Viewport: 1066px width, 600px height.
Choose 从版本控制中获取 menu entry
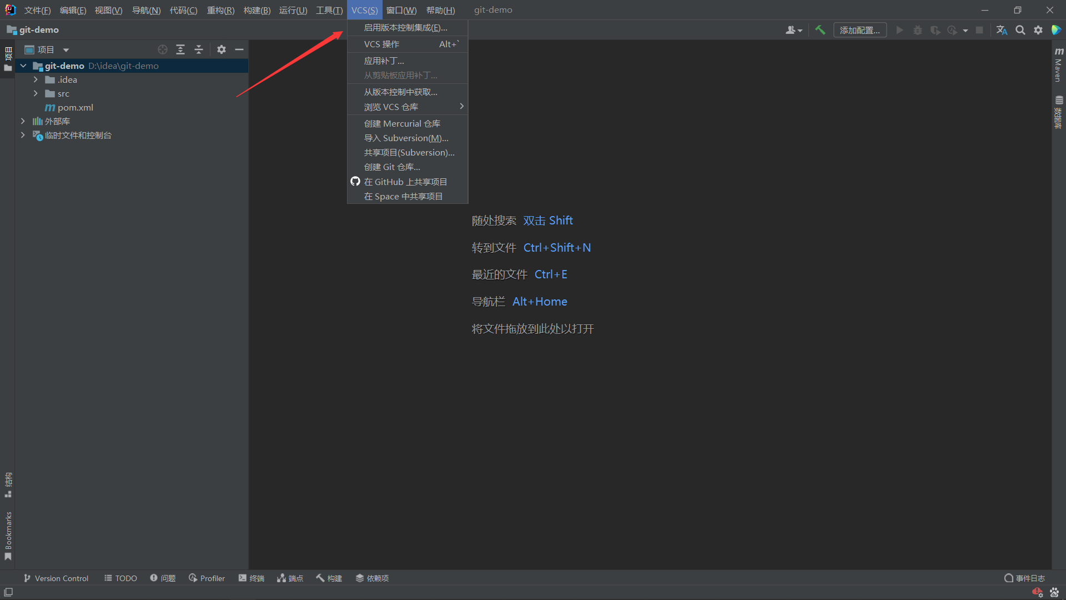pyautogui.click(x=408, y=92)
